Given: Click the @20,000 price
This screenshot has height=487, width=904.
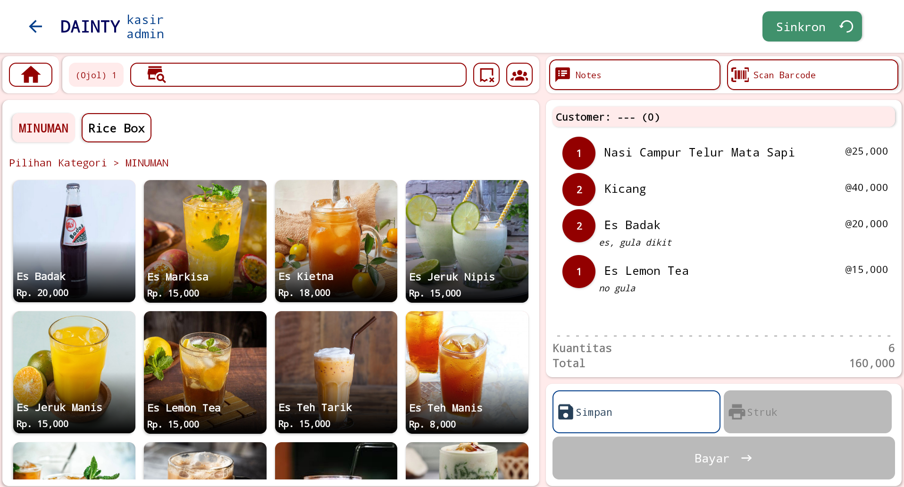Looking at the screenshot, I should [866, 224].
